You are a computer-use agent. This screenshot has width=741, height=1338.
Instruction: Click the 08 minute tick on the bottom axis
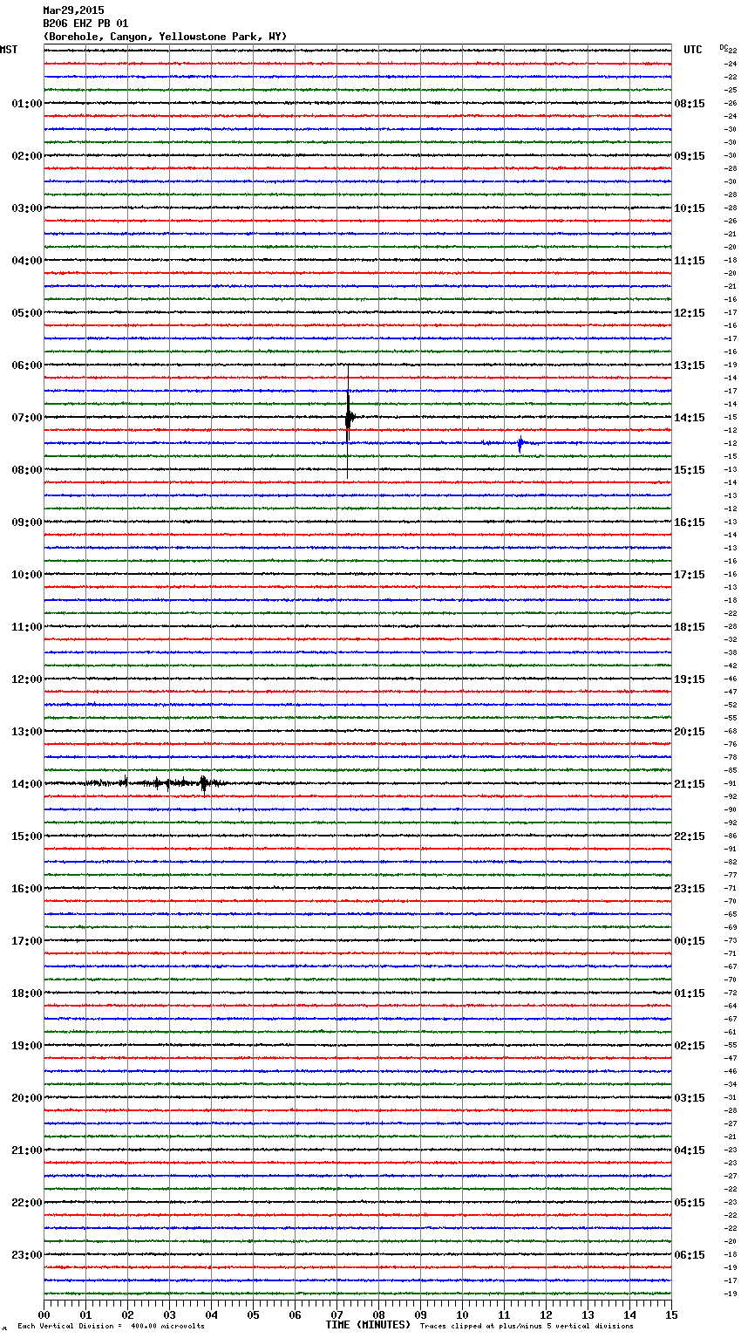(x=378, y=1314)
